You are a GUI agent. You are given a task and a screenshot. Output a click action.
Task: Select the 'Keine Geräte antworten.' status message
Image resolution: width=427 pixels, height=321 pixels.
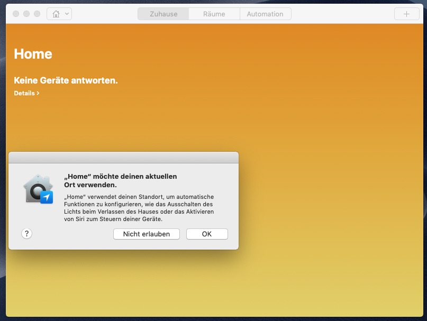click(66, 80)
